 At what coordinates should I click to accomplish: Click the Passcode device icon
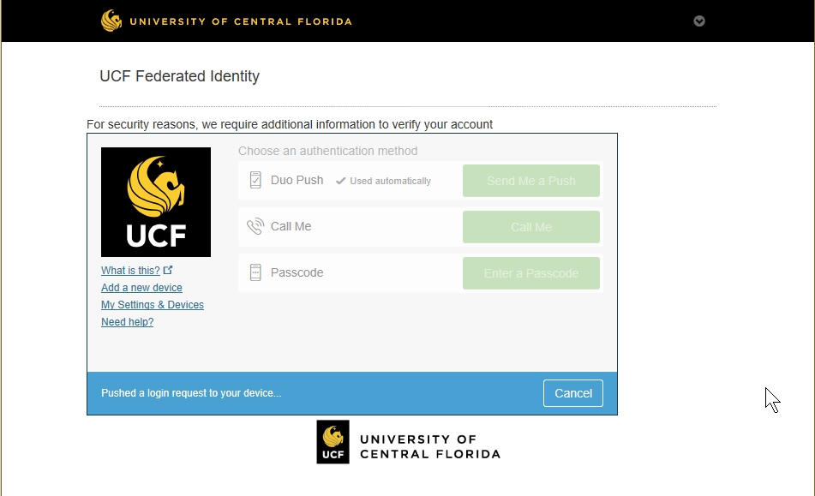[x=255, y=272]
